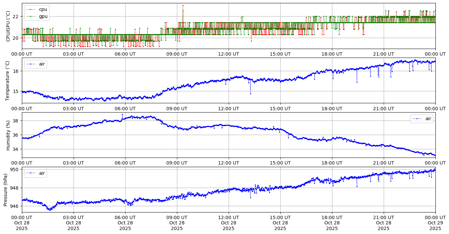
Task: Click the deepest temperature dip after 13:00 UT
Action: click(x=251, y=94)
